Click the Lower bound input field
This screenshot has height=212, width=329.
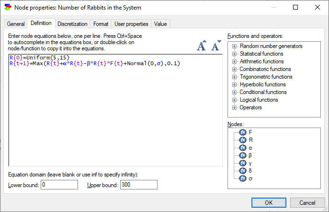59,185
